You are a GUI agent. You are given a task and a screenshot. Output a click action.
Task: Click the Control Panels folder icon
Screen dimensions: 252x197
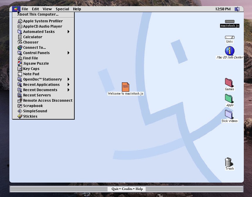pos(20,53)
